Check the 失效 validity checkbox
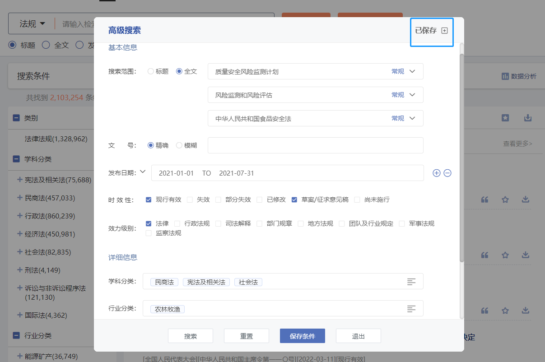Viewport: 545px width, 362px height. (190, 200)
